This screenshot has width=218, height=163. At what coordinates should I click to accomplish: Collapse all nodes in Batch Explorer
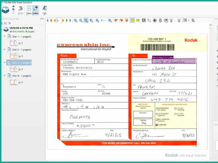pos(5,23)
